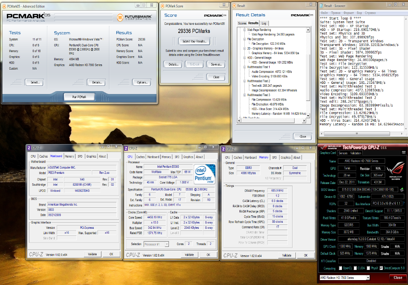Click the Core Speed value 4458.19 MHz

154,217
